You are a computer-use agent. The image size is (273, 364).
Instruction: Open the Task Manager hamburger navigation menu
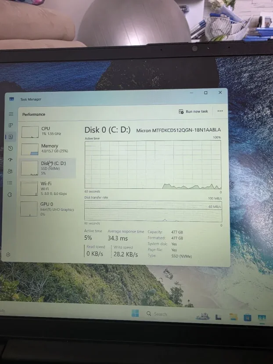11,114
